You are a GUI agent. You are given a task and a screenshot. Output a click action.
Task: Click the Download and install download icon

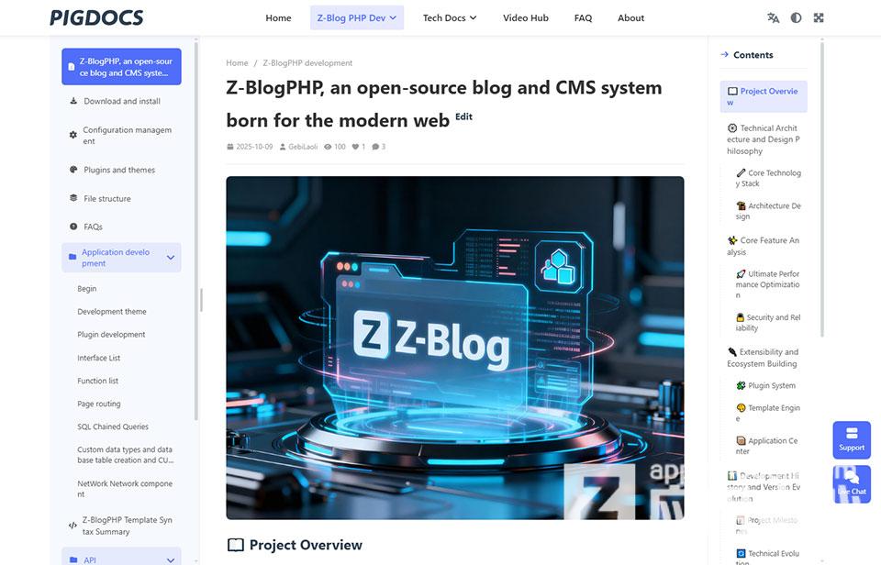[x=73, y=101]
